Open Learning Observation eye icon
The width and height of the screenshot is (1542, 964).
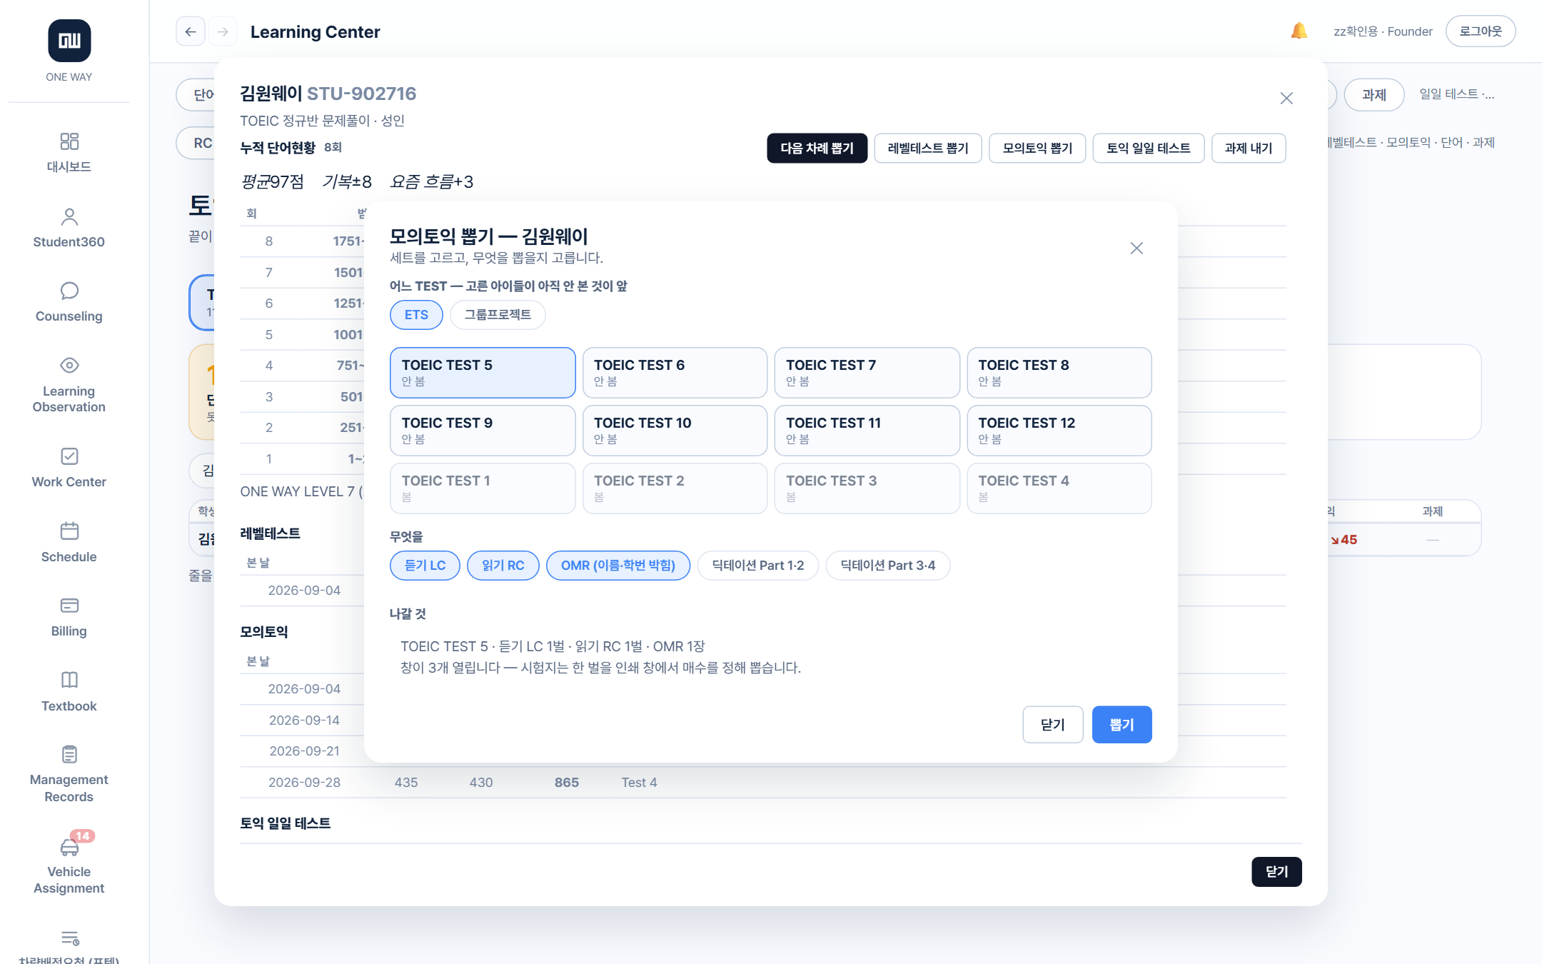click(x=69, y=366)
